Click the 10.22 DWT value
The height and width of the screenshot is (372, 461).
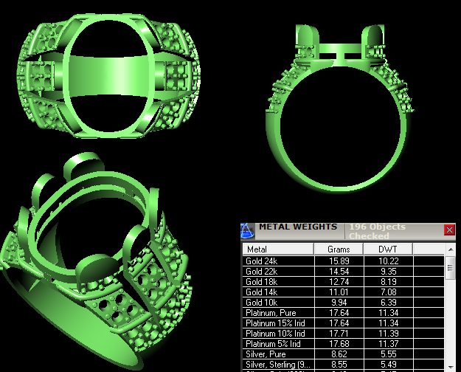pos(389,261)
